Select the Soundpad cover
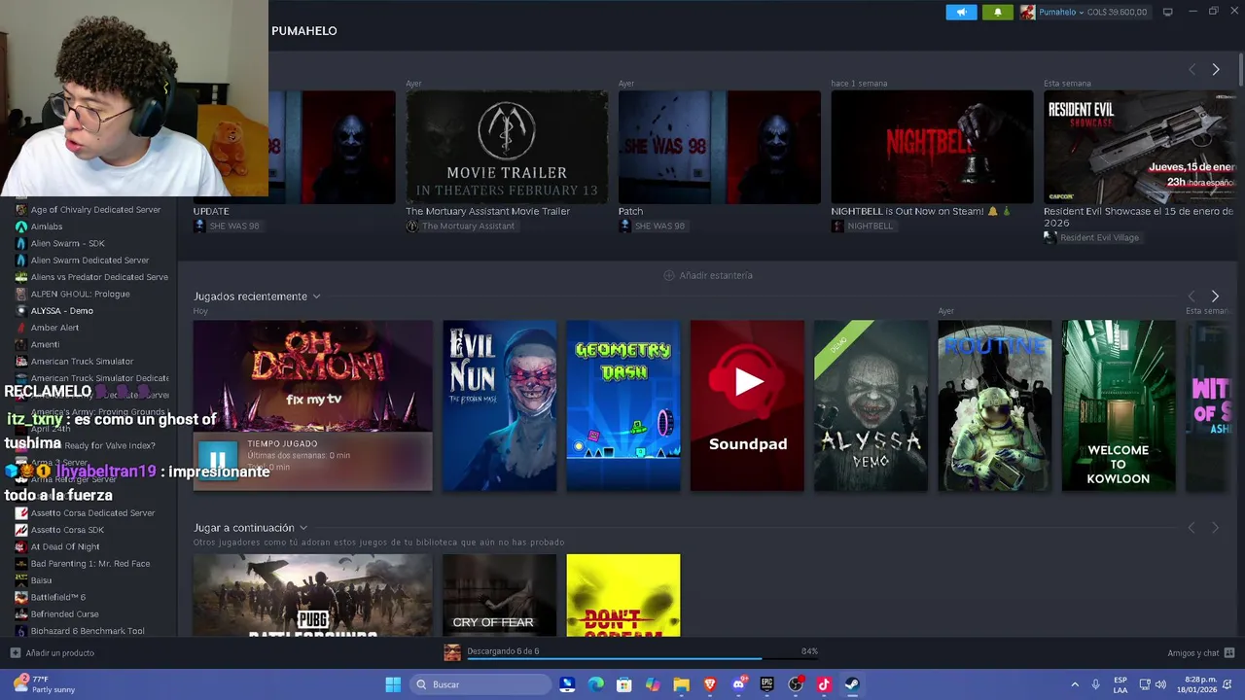The height and width of the screenshot is (700, 1245). pyautogui.click(x=747, y=405)
